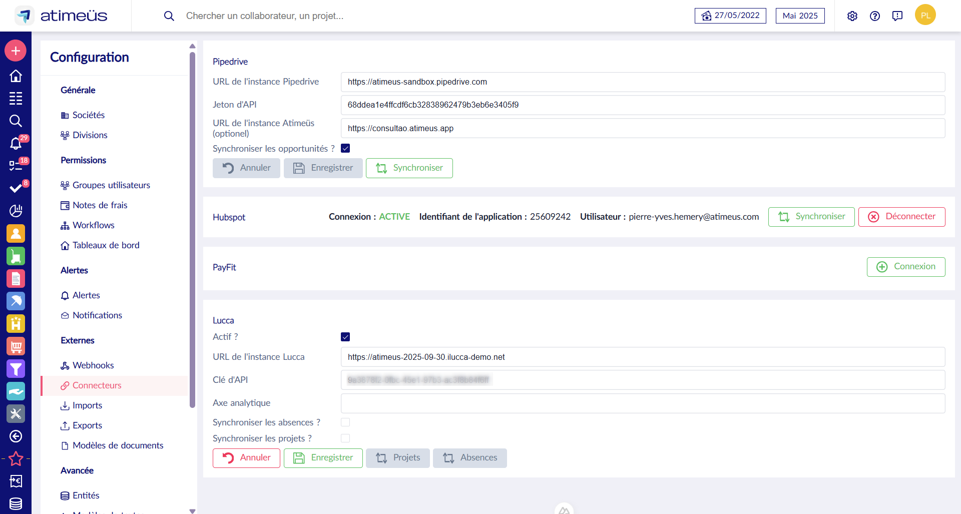Open the euro transfer sidebar icon
This screenshot has width=961, height=514.
pyautogui.click(x=16, y=481)
